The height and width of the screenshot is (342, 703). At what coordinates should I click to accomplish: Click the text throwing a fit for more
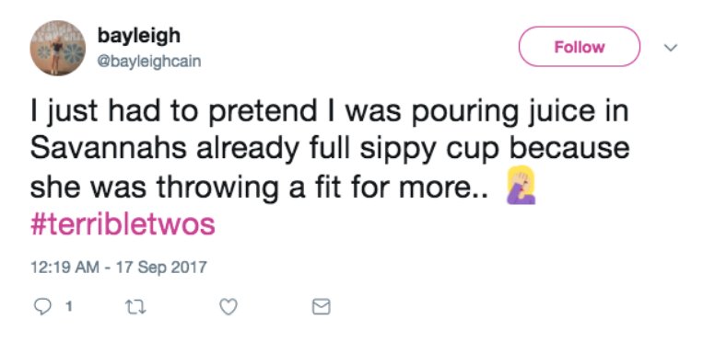tap(321, 186)
